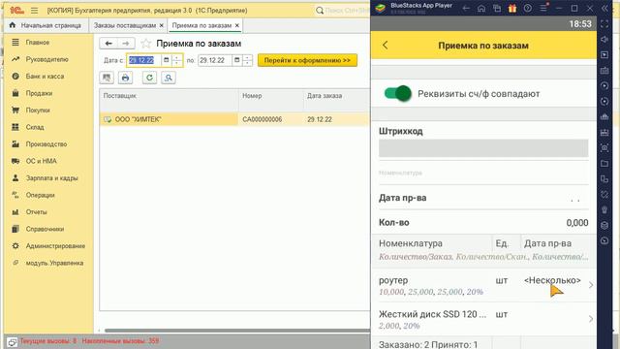The height and width of the screenshot is (349, 620).
Task: Open calendar picker for Дата с field
Action: pos(167,60)
